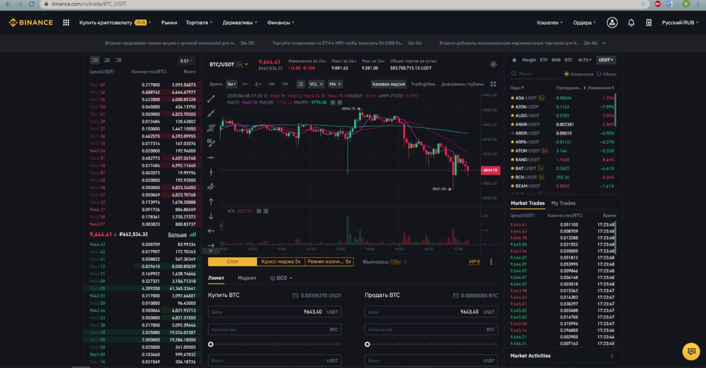Select the vertical line drawing tool
Viewport: 706px width, 368px height.
[211, 172]
